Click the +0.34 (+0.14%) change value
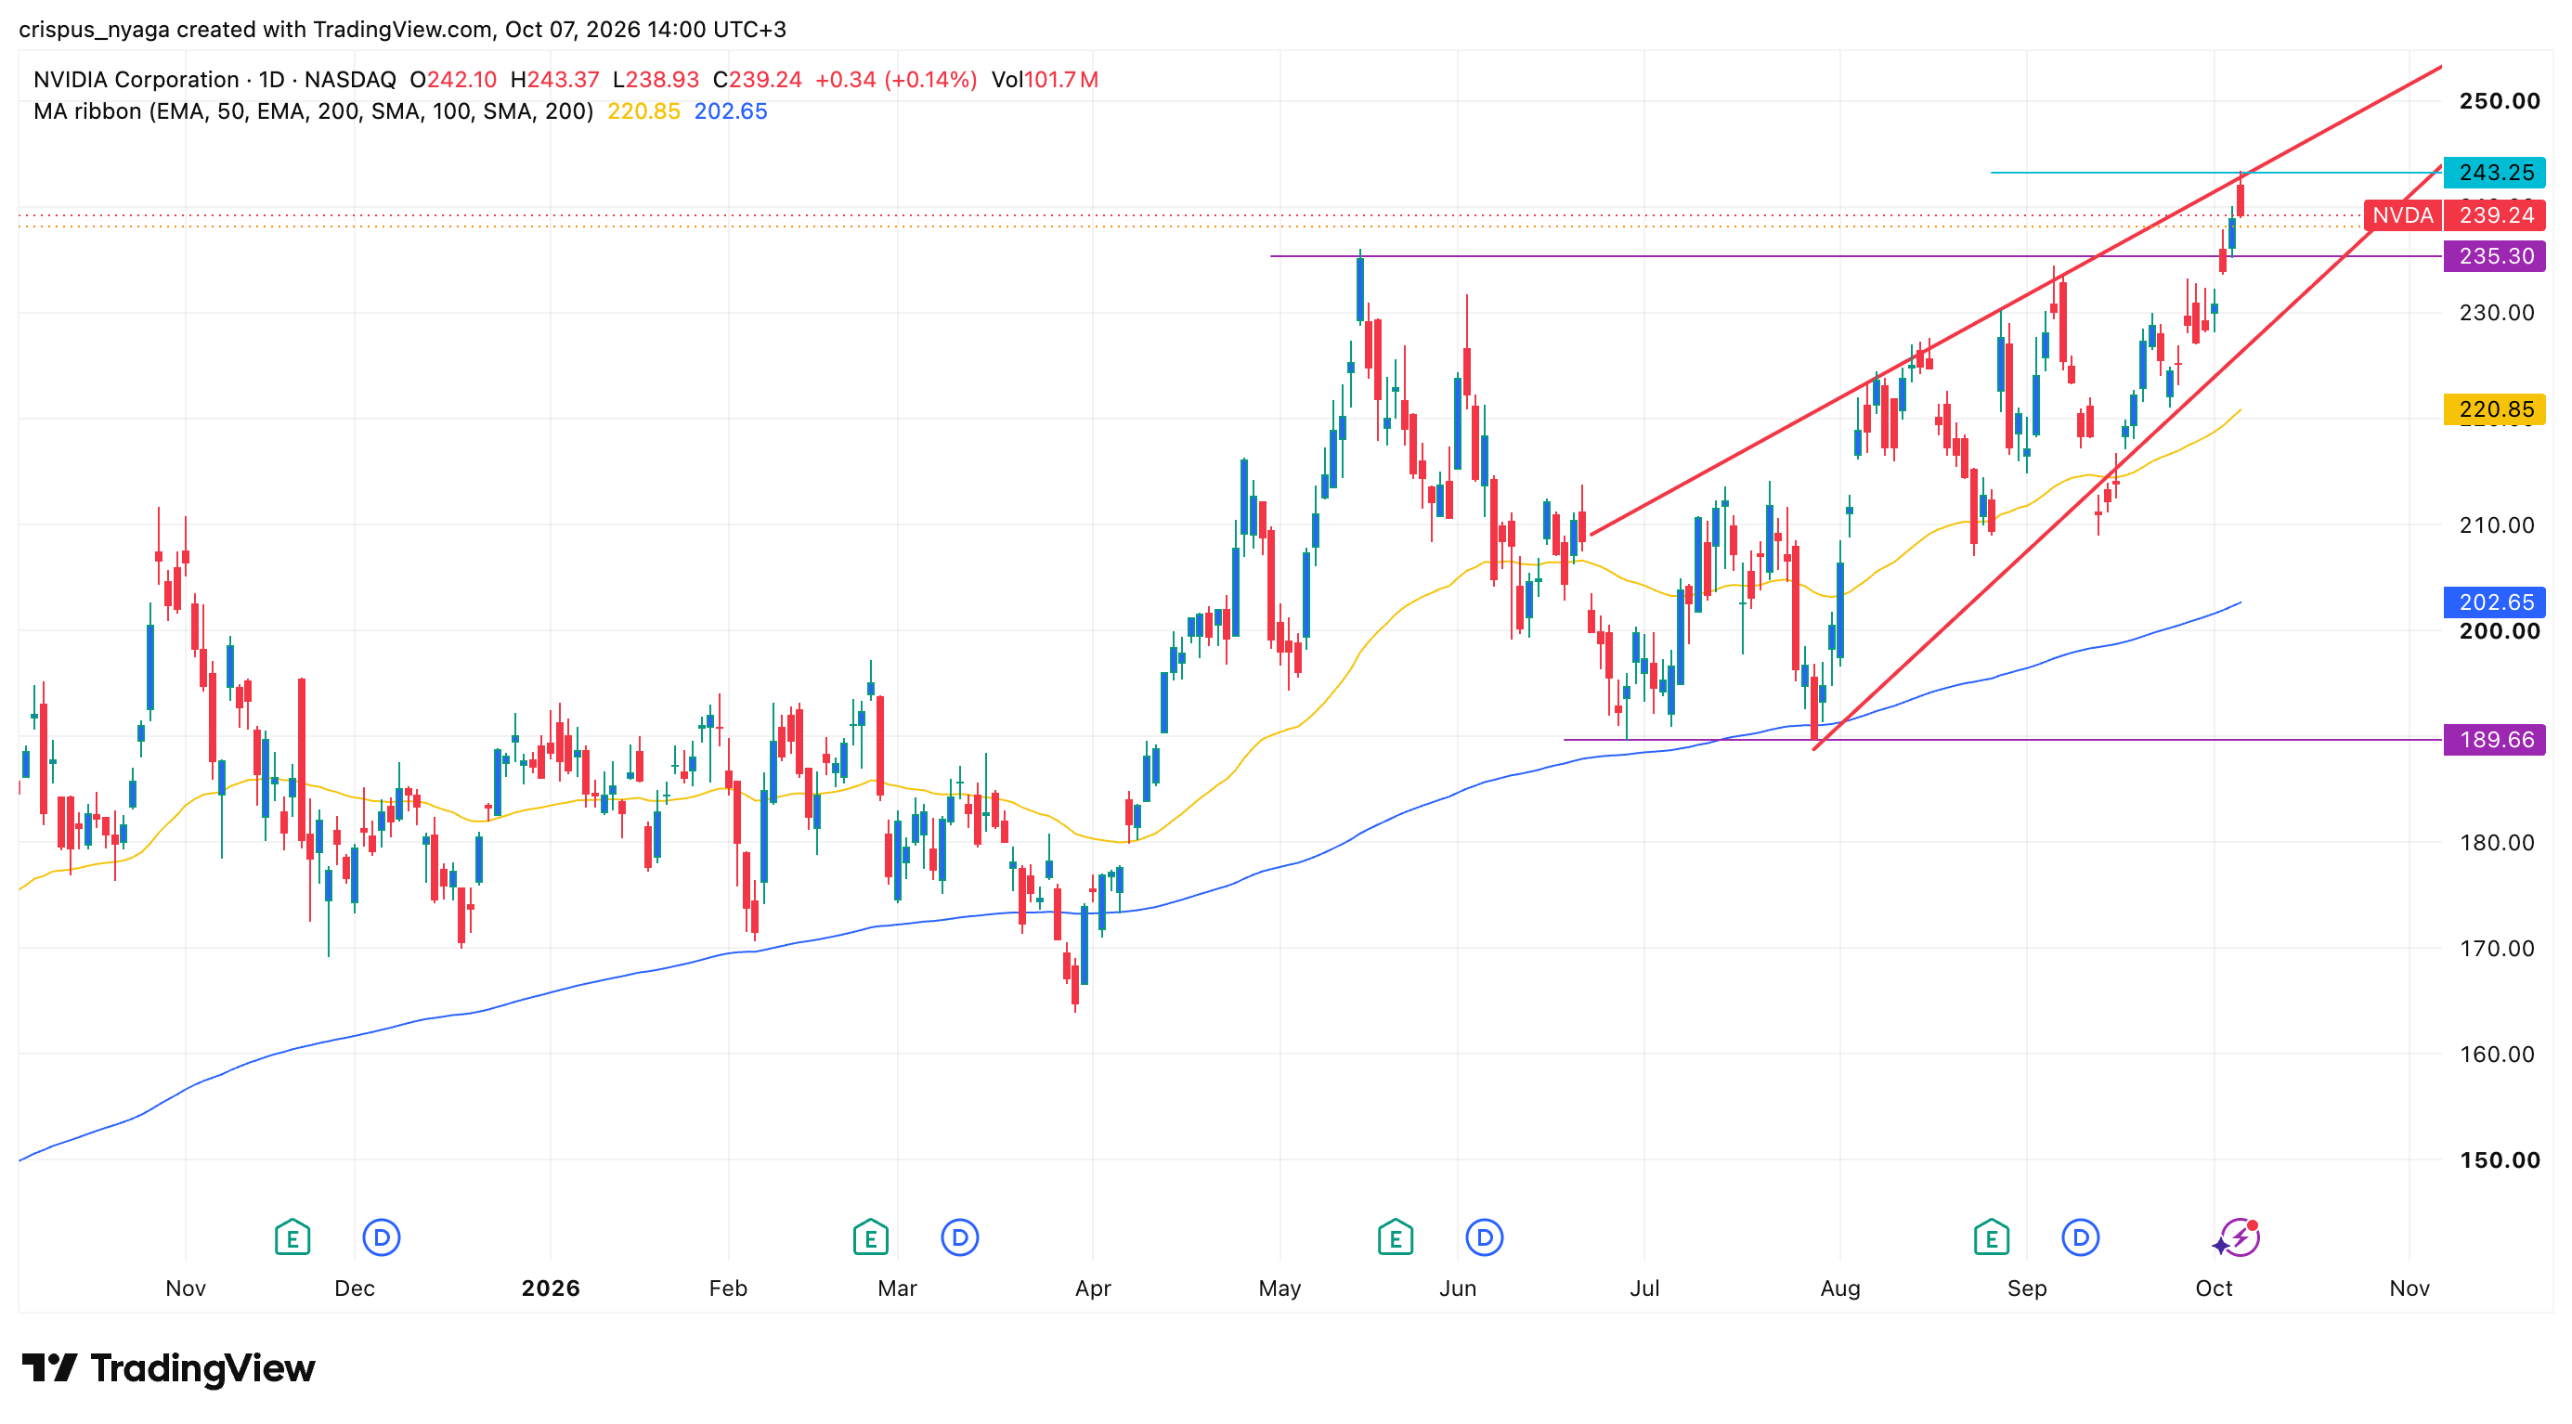 896,79
